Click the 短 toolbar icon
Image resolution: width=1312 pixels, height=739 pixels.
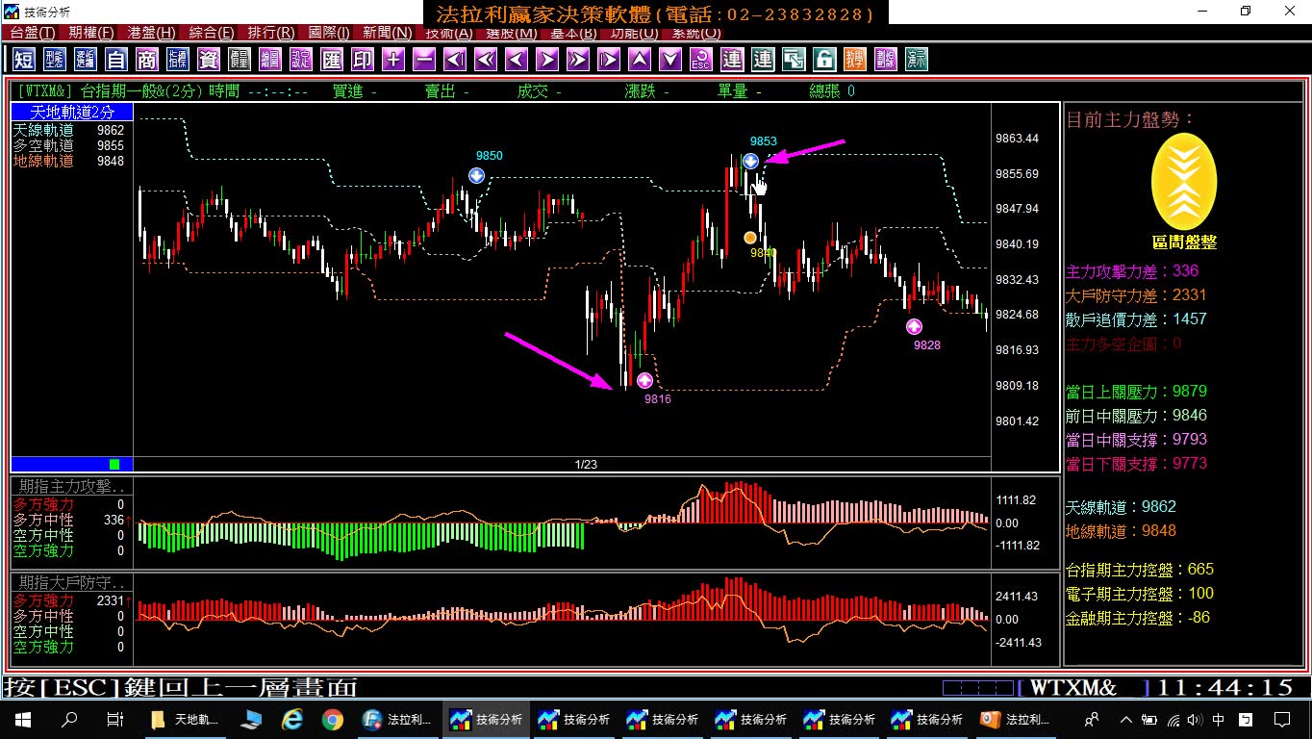tap(24, 59)
